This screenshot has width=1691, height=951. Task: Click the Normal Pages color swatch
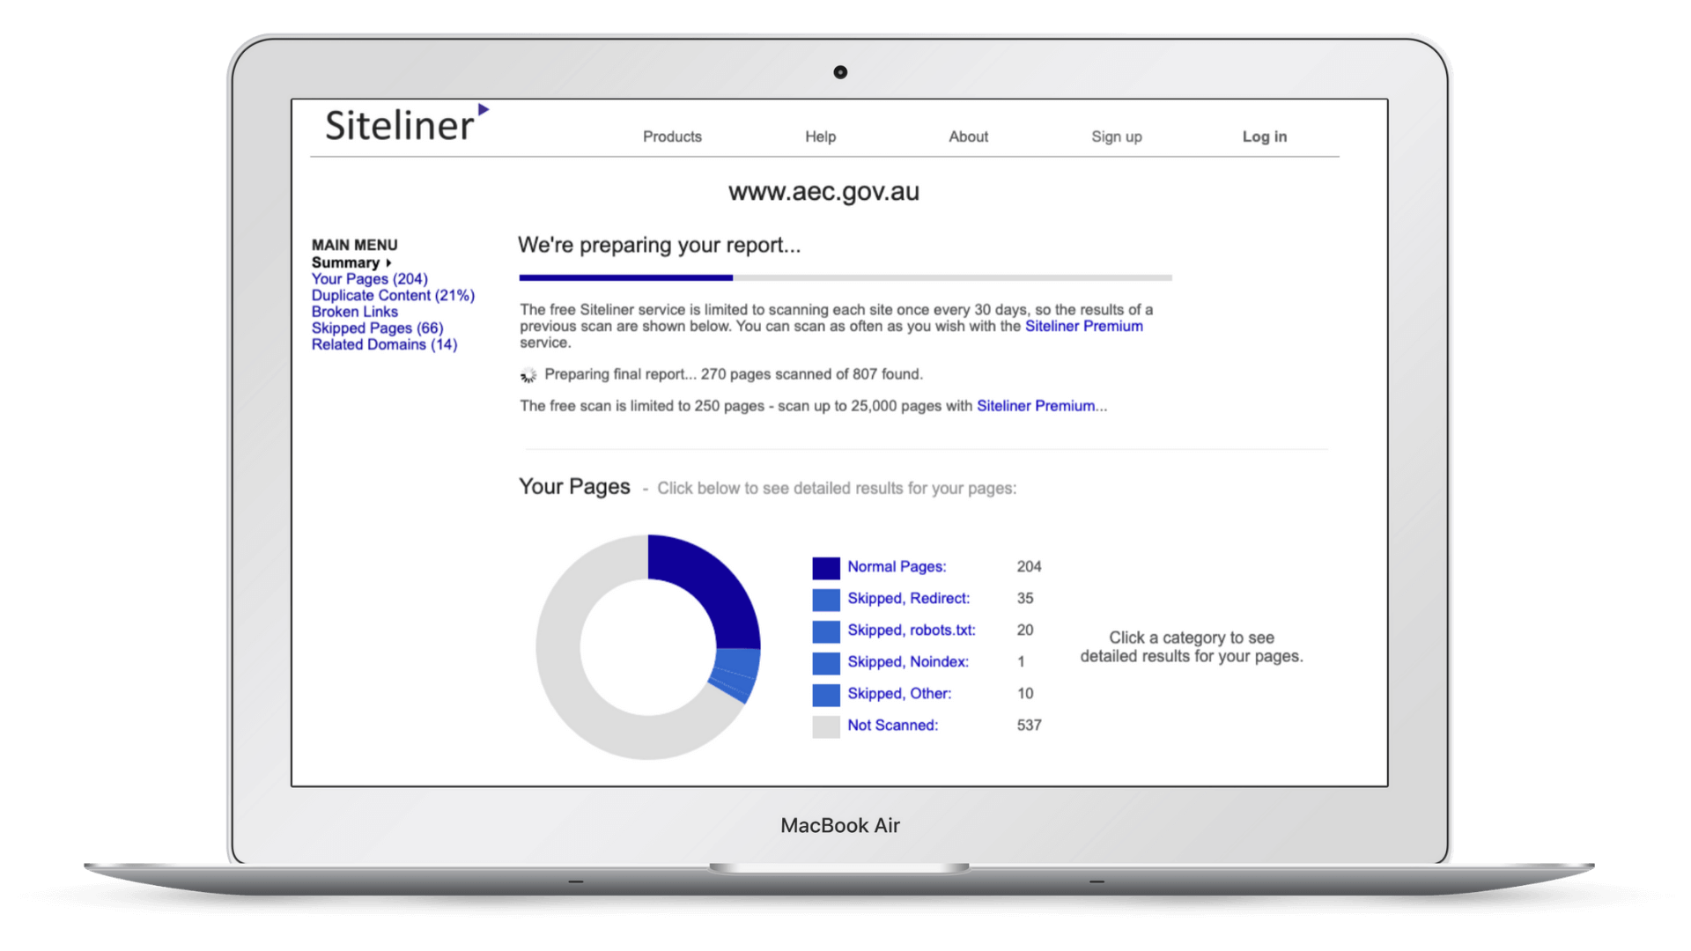[825, 568]
